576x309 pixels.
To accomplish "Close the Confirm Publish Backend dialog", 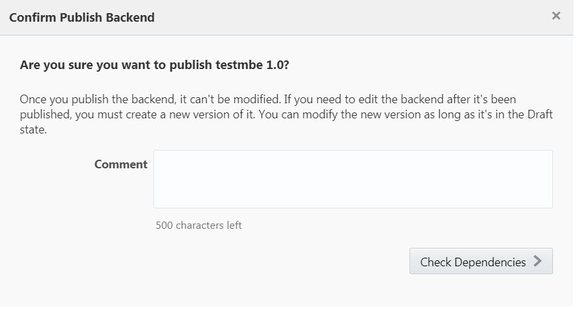I will pos(556,16).
